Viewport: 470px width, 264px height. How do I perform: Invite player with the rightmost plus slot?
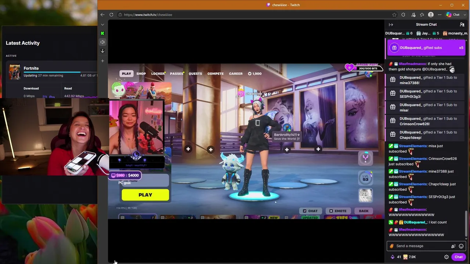[x=318, y=149]
